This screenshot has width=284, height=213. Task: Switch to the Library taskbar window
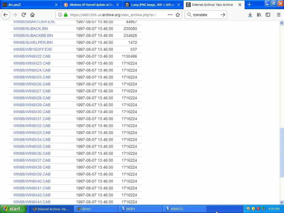pos(96,209)
